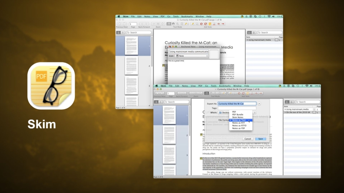Add a line note in back window
Screen dimensions: 344x193
223,24
